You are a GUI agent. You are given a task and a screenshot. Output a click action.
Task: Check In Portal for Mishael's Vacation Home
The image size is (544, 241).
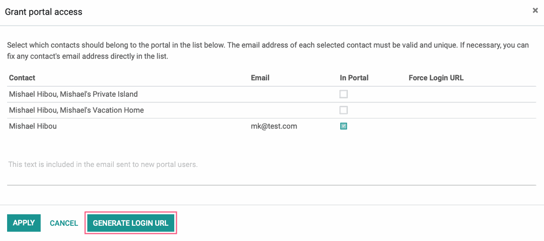click(x=343, y=110)
